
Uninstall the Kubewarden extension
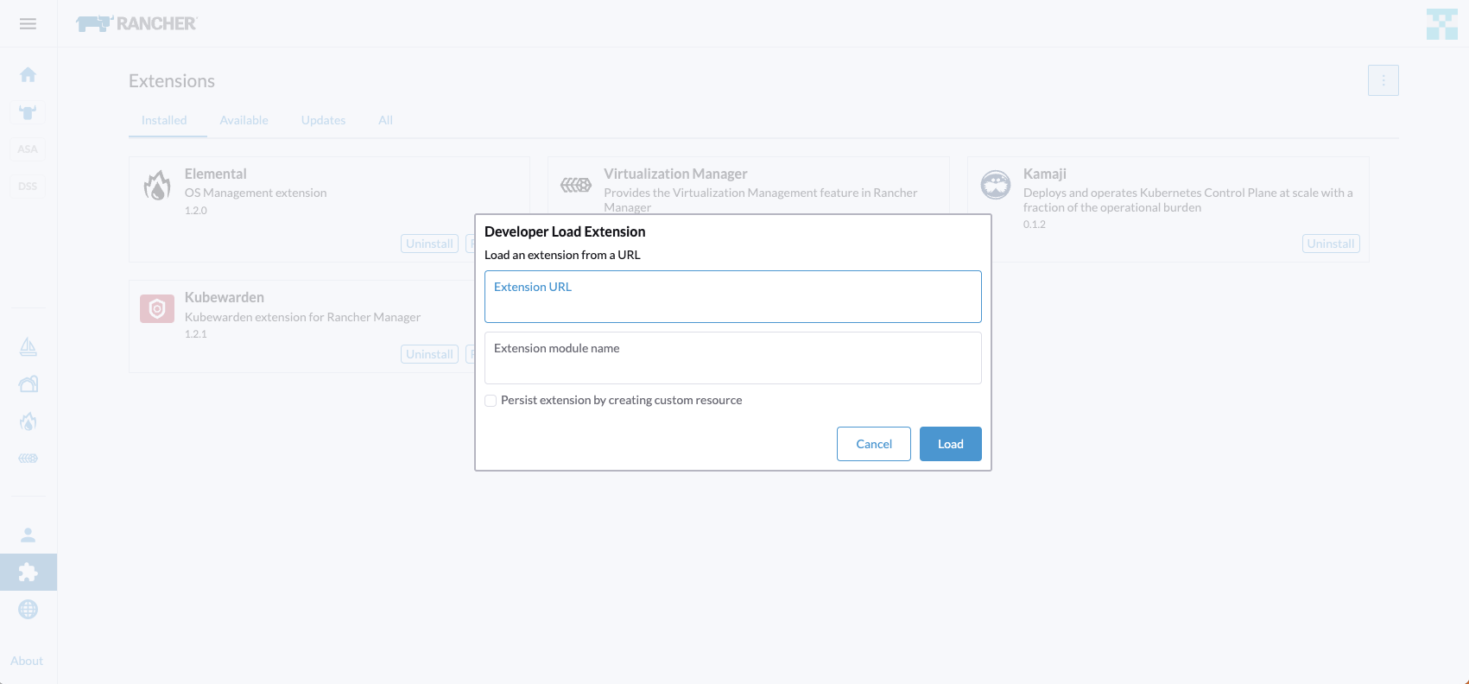(429, 354)
